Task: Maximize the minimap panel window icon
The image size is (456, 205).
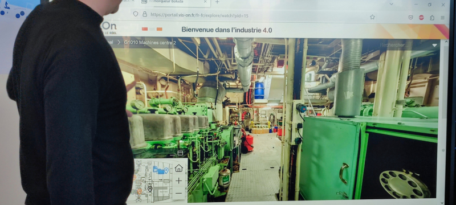Action: (x=180, y=153)
